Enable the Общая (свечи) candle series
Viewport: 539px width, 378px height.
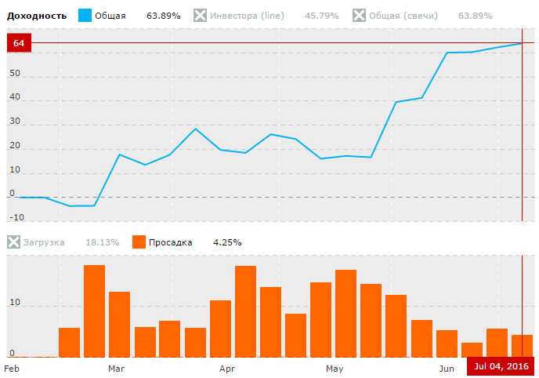360,16
